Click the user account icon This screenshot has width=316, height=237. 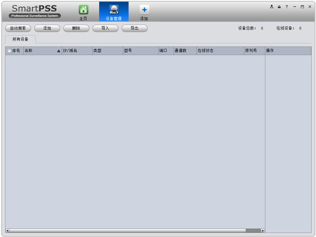click(272, 7)
